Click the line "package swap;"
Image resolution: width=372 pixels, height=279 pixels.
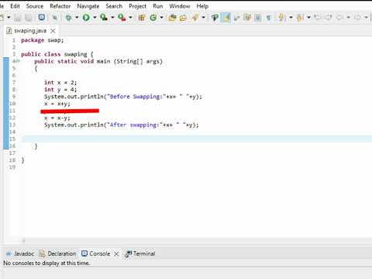click(x=43, y=40)
